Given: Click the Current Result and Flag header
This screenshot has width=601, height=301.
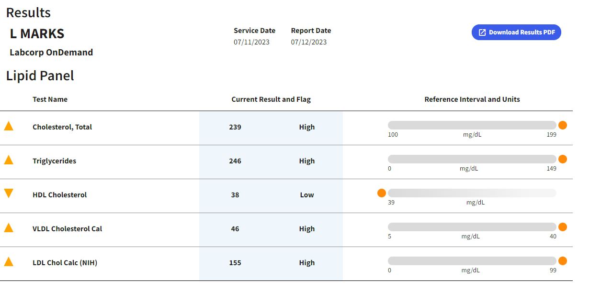Looking at the screenshot, I should coord(271,99).
